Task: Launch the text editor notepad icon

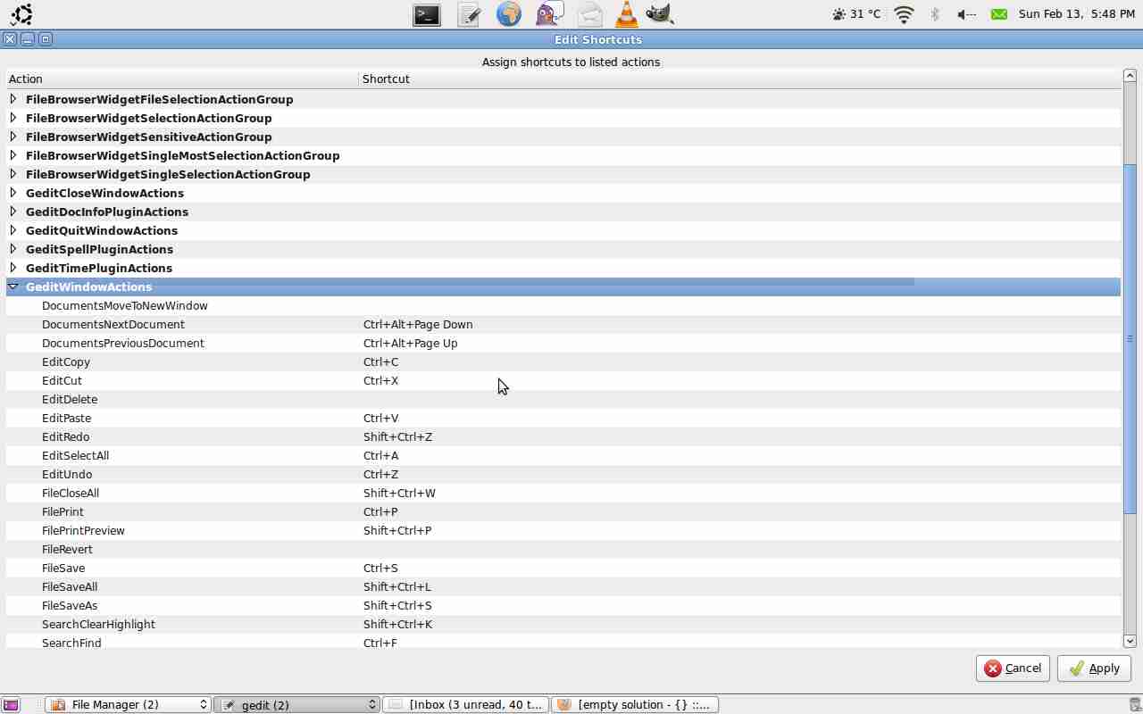Action: click(469, 14)
